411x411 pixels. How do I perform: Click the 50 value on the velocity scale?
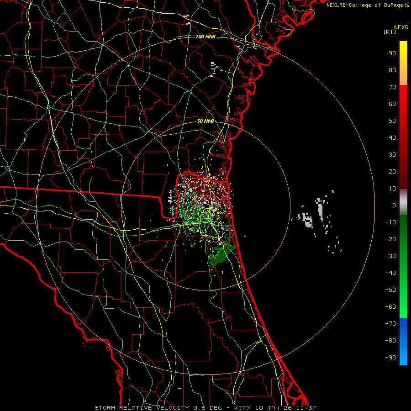(x=392, y=121)
